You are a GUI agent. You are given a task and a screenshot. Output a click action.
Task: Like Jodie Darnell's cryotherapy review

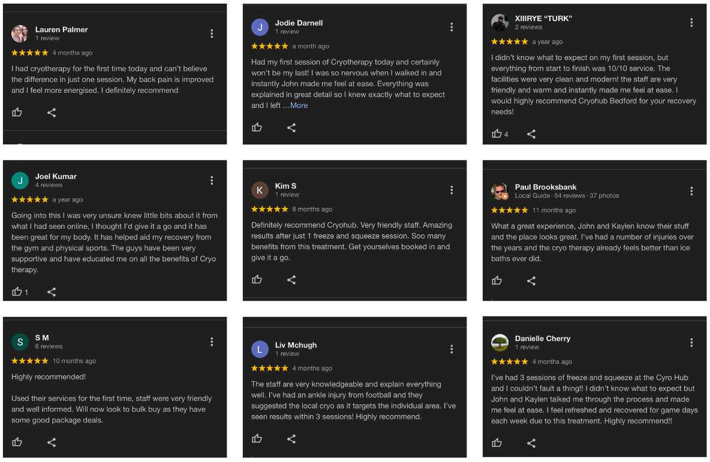coord(257,127)
